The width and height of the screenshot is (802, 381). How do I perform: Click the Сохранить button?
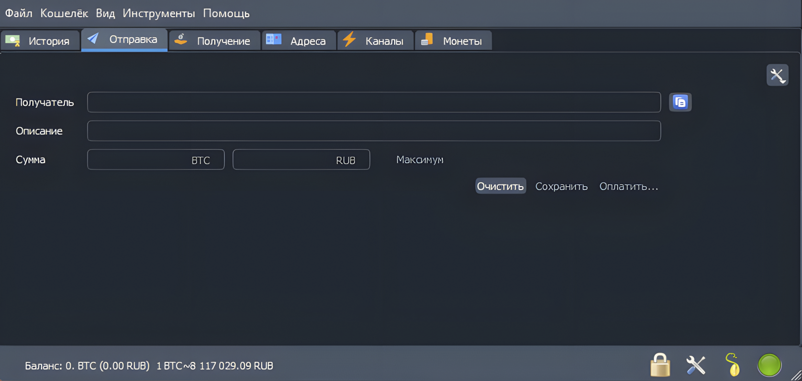point(561,186)
